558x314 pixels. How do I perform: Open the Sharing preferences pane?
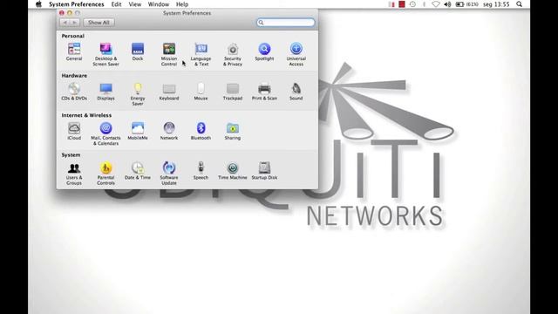(233, 131)
